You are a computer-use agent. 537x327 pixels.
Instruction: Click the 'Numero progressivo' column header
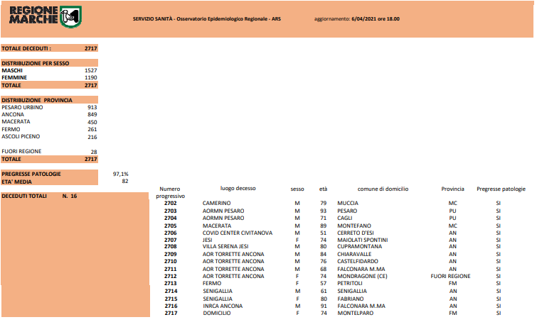click(170, 192)
